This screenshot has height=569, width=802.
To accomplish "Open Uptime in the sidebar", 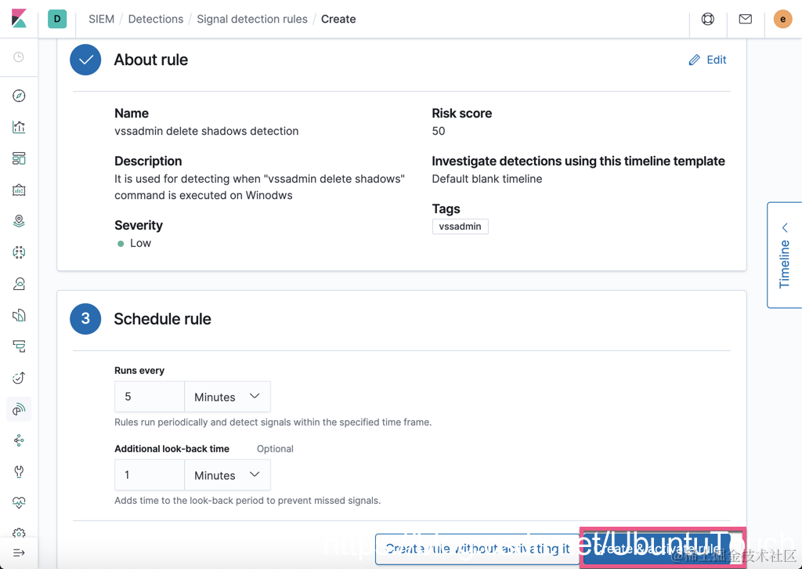I will [x=19, y=378].
